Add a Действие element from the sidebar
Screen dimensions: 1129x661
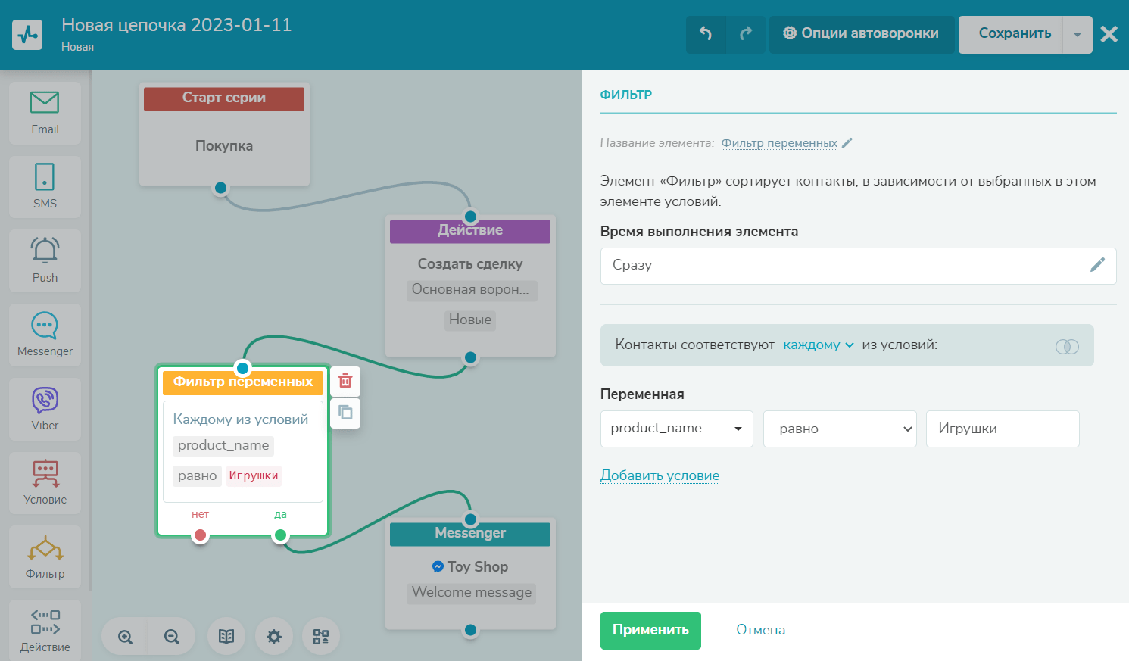point(45,630)
